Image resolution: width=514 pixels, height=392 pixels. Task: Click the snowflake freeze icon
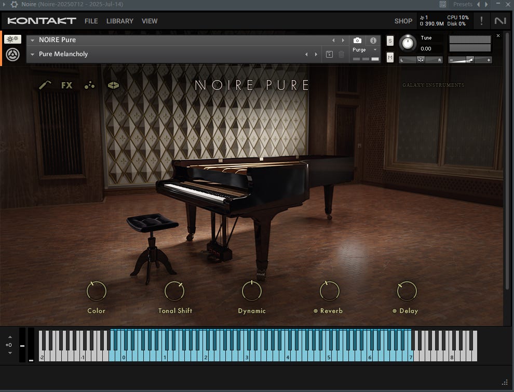pyautogui.click(x=13, y=39)
